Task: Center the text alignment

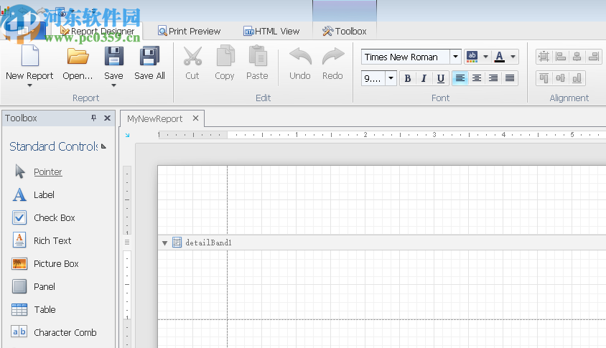Action: tap(477, 78)
